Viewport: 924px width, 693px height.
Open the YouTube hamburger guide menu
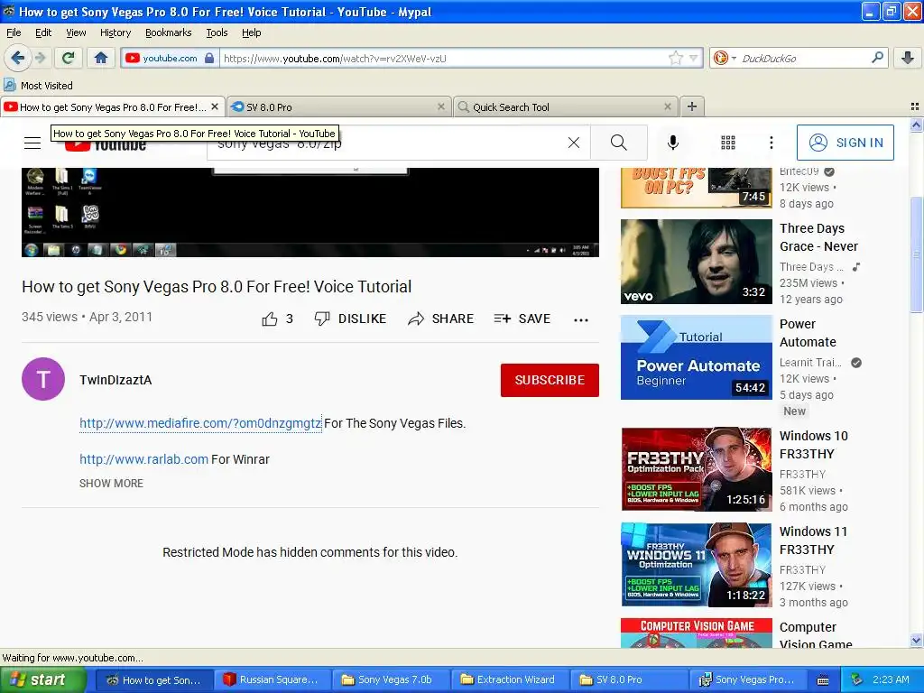click(32, 143)
